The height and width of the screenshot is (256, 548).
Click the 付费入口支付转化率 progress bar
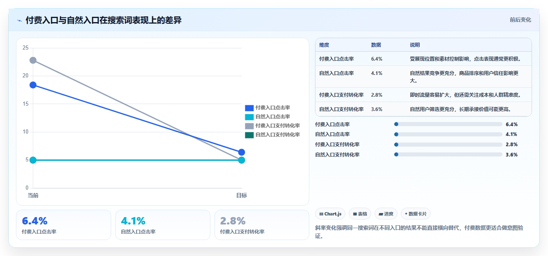coord(448,145)
